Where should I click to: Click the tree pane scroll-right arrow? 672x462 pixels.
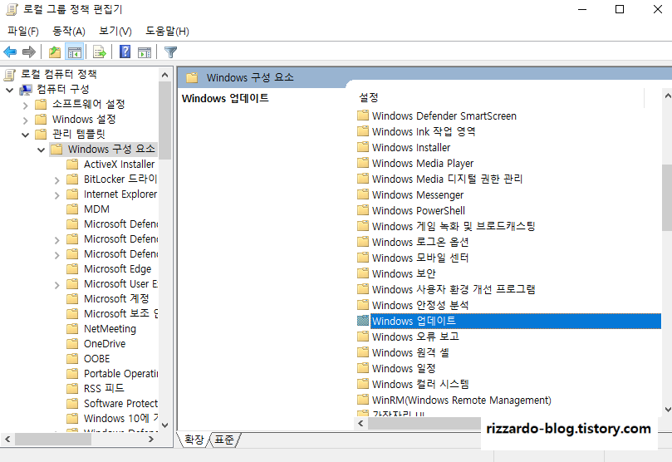click(x=151, y=440)
